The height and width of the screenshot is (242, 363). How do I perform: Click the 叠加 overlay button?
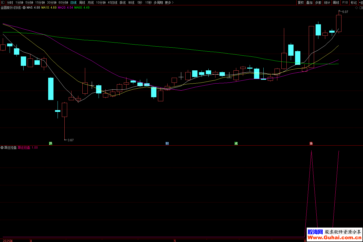(310, 3)
